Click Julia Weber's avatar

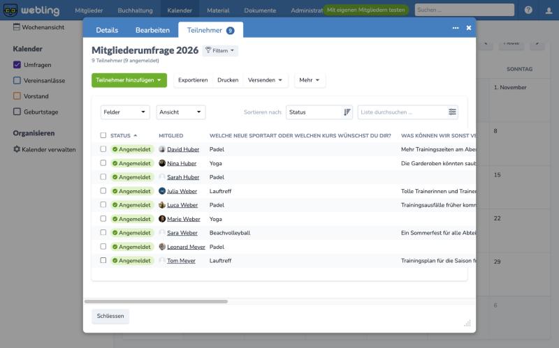pyautogui.click(x=162, y=191)
